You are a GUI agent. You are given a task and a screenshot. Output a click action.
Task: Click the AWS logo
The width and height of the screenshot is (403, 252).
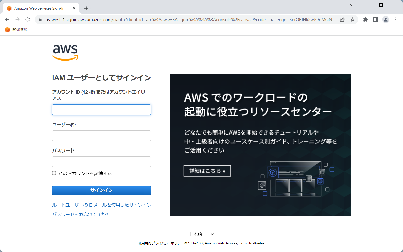point(65,53)
